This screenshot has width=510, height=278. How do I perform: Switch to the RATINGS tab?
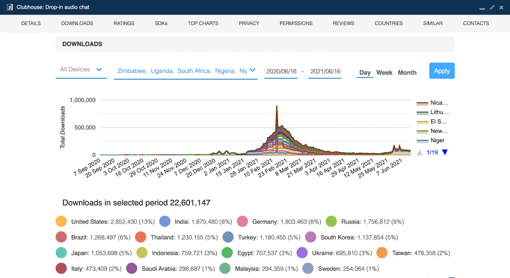[x=124, y=23]
